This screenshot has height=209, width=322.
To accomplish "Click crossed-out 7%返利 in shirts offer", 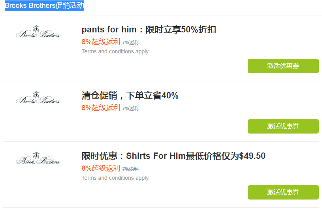I will tap(130, 169).
